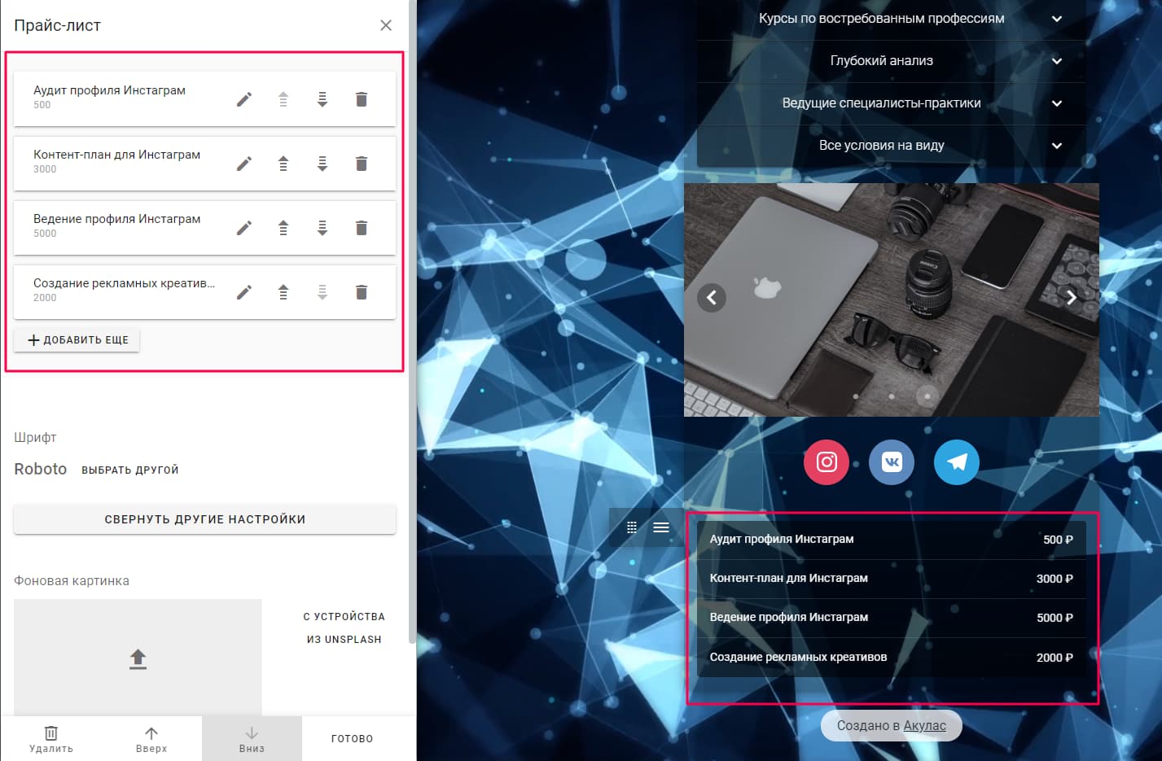Open the block hamburger menu icon
The height and width of the screenshot is (761, 1162).
coord(661,527)
